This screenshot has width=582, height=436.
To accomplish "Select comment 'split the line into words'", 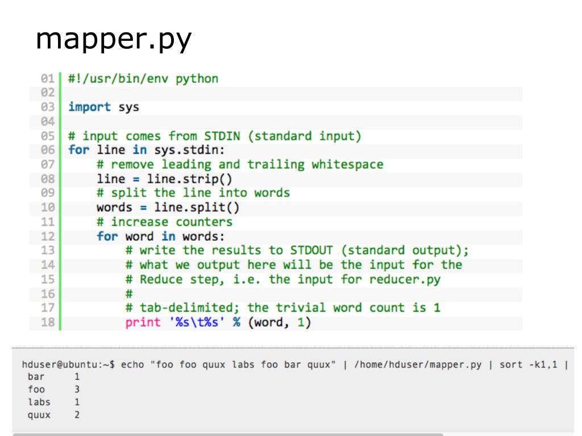I will 193,193.
